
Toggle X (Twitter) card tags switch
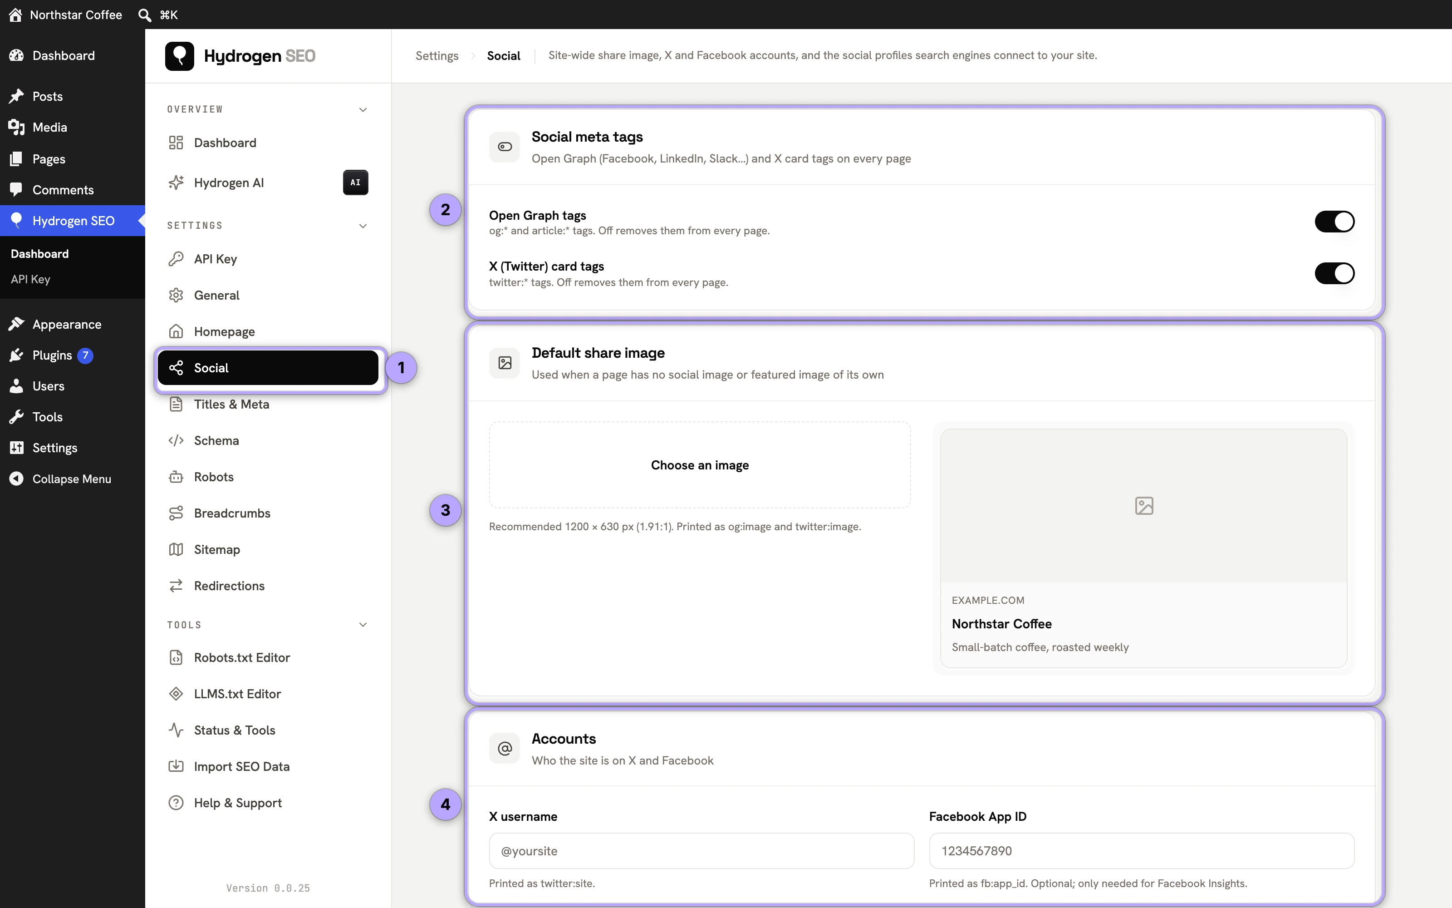pyautogui.click(x=1334, y=273)
